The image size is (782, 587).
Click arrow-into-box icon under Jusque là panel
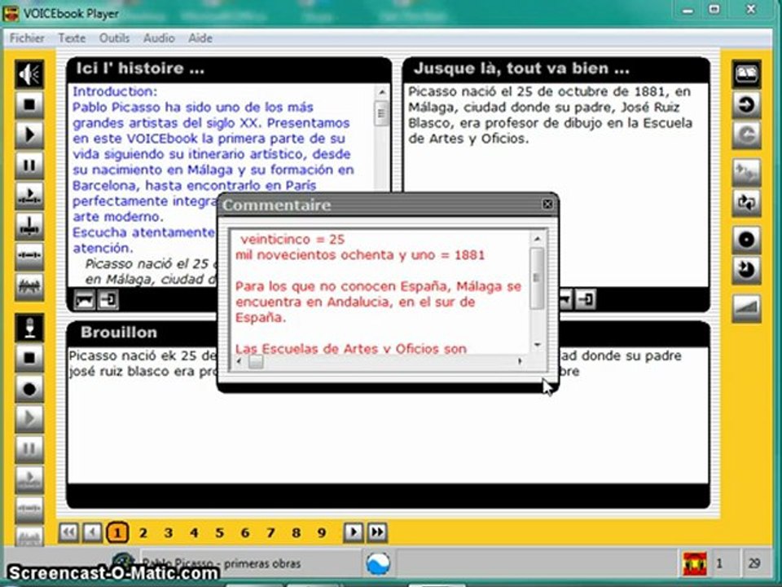(586, 299)
